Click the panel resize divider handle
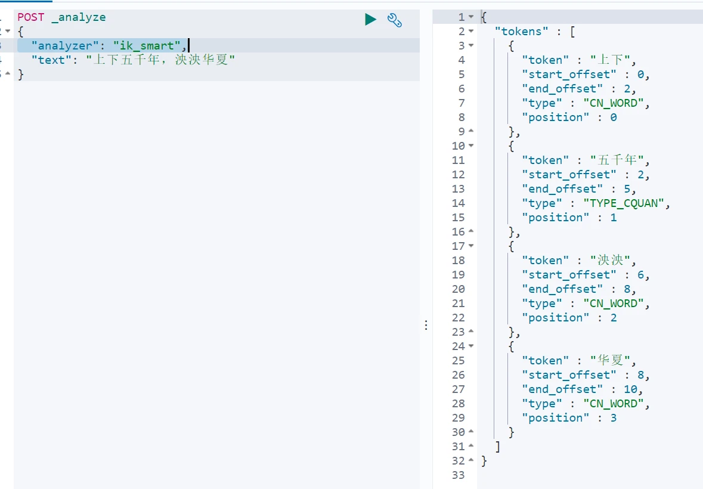Screen dimensions: 703x489 click(x=426, y=325)
